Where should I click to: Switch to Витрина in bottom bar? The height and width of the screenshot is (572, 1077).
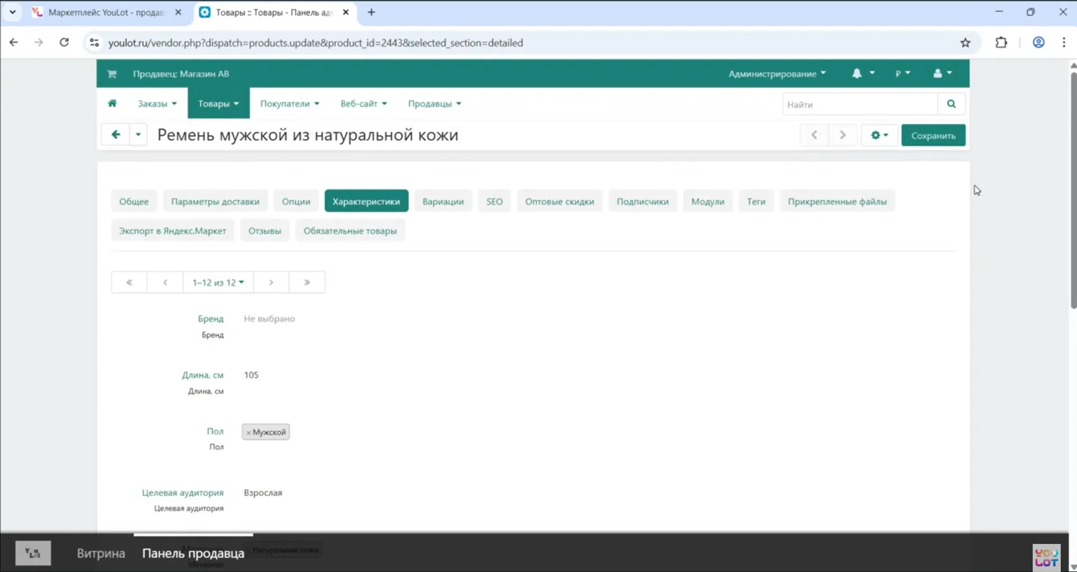(x=101, y=553)
